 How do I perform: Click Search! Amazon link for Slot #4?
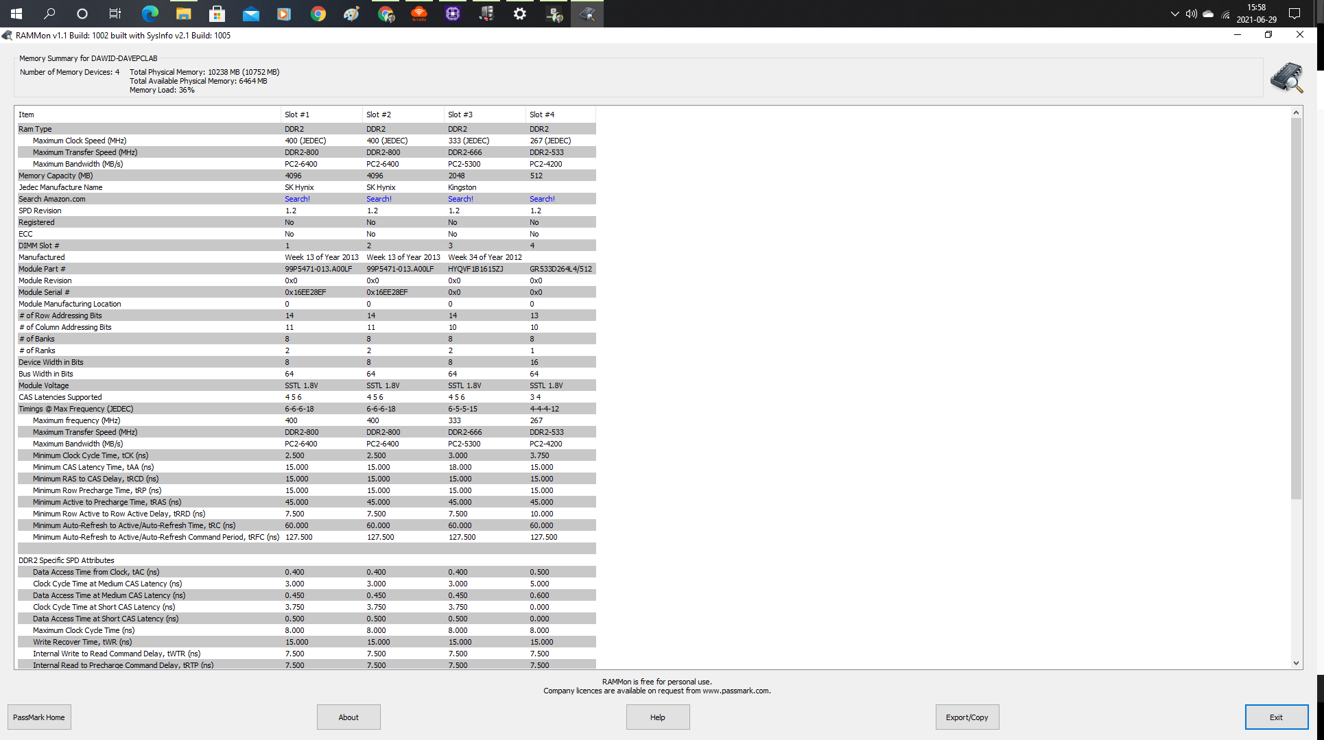pyautogui.click(x=543, y=199)
